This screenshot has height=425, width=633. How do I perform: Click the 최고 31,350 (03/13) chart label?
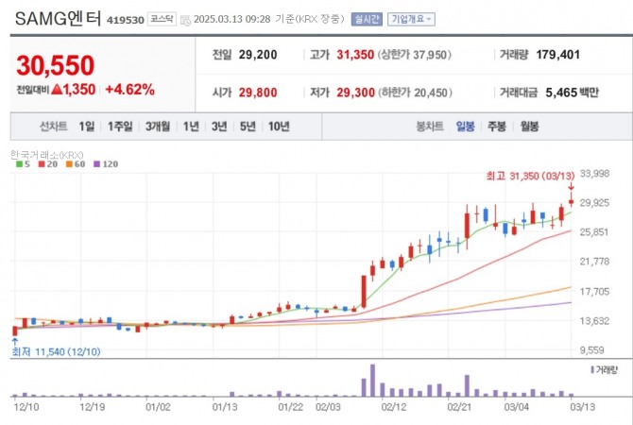click(530, 176)
